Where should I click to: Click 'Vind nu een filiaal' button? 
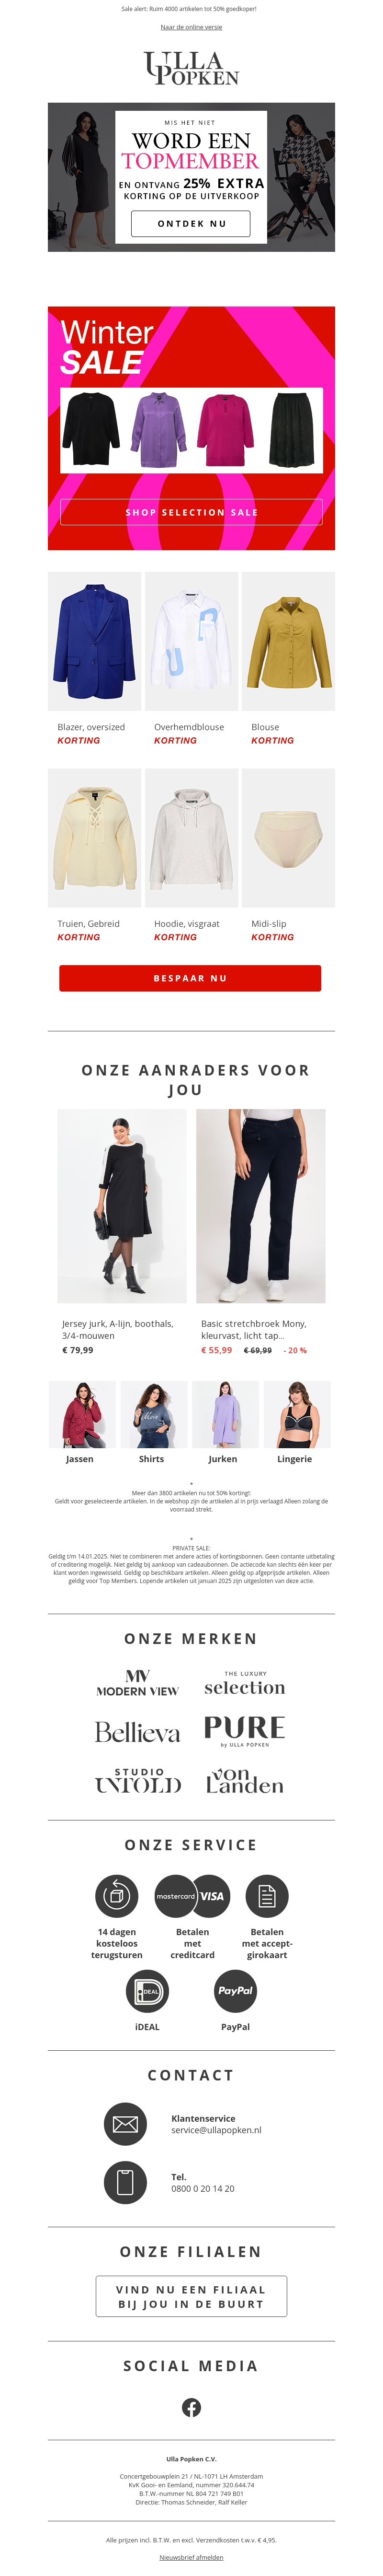191,2296
